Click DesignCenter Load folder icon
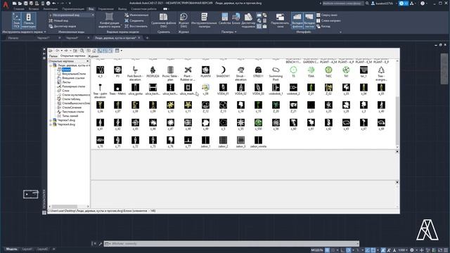 [51, 51]
